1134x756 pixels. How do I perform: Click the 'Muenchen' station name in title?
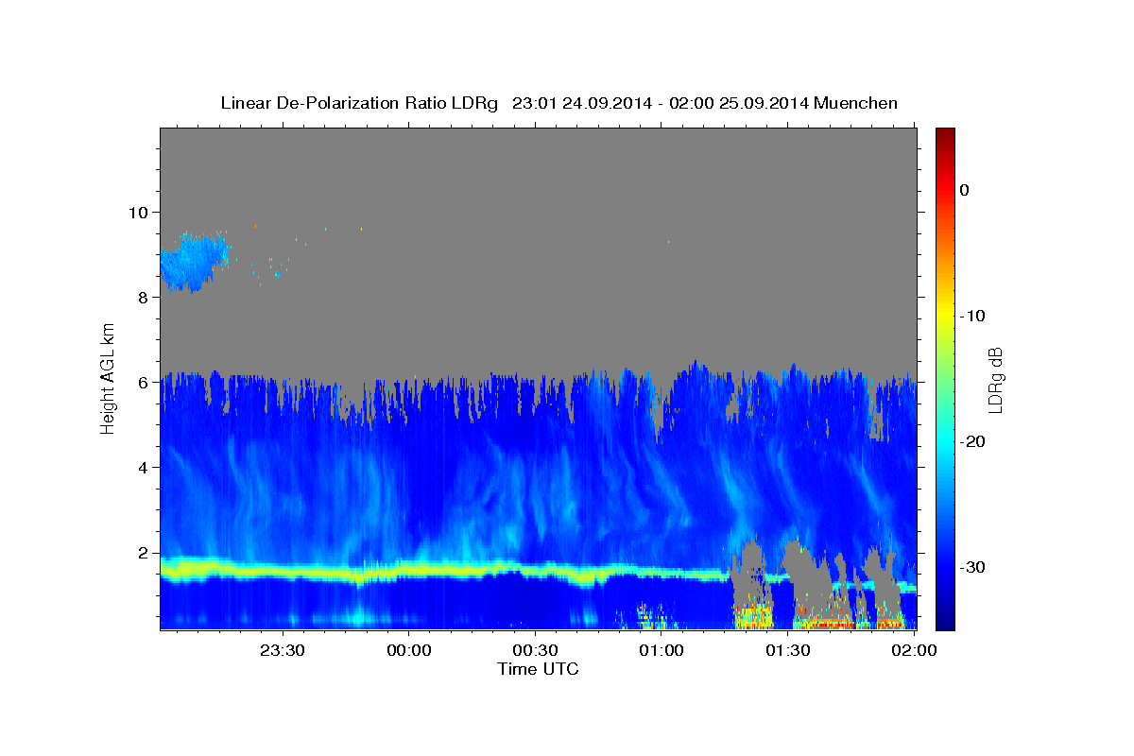[855, 103]
